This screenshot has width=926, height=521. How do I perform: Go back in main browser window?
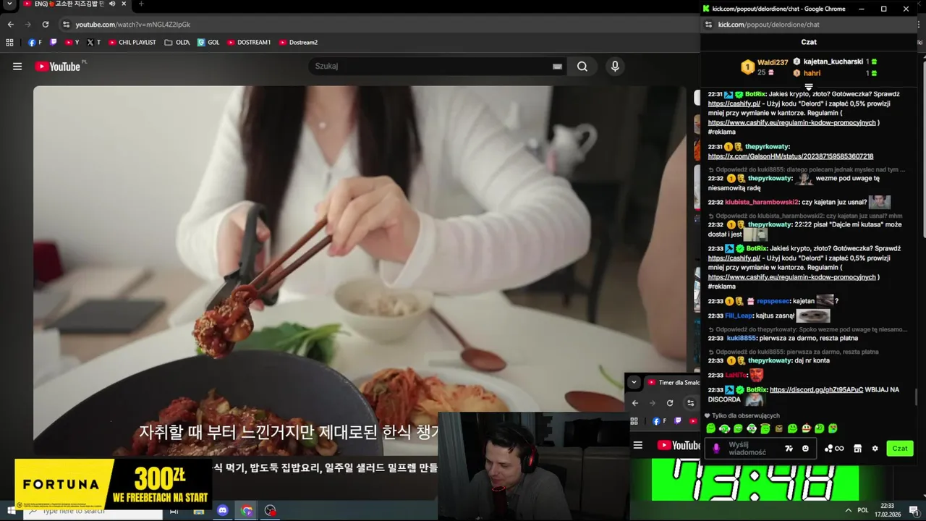(x=11, y=25)
